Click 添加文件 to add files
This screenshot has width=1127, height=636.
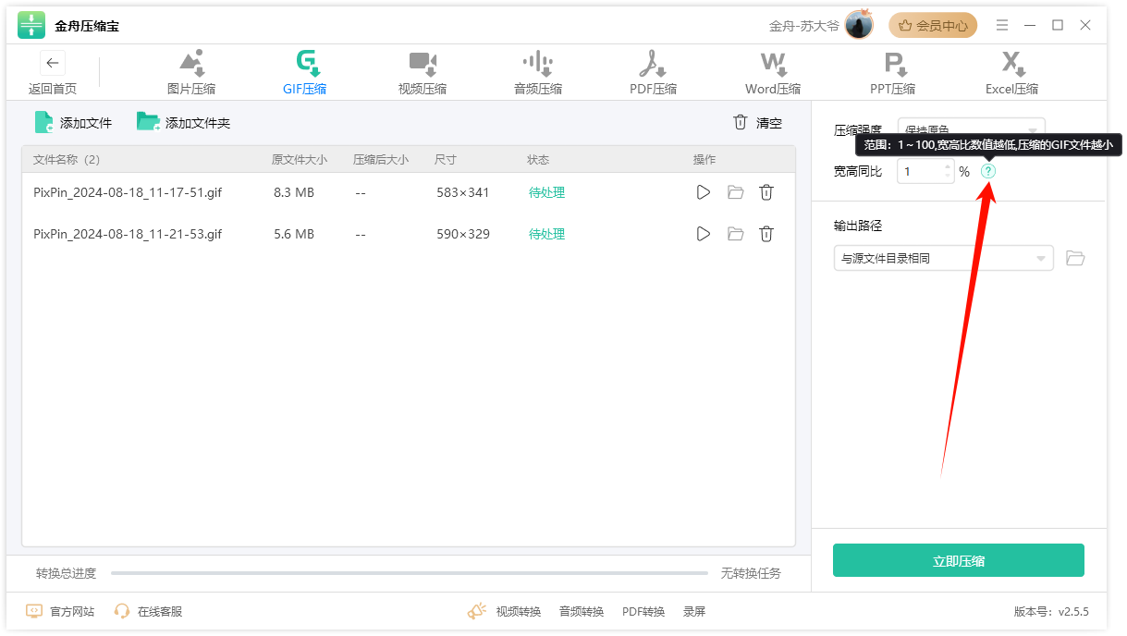tap(73, 122)
